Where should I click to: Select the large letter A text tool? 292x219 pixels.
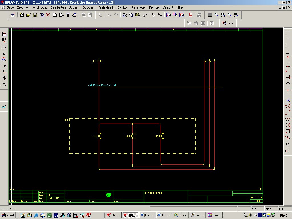click(4, 84)
